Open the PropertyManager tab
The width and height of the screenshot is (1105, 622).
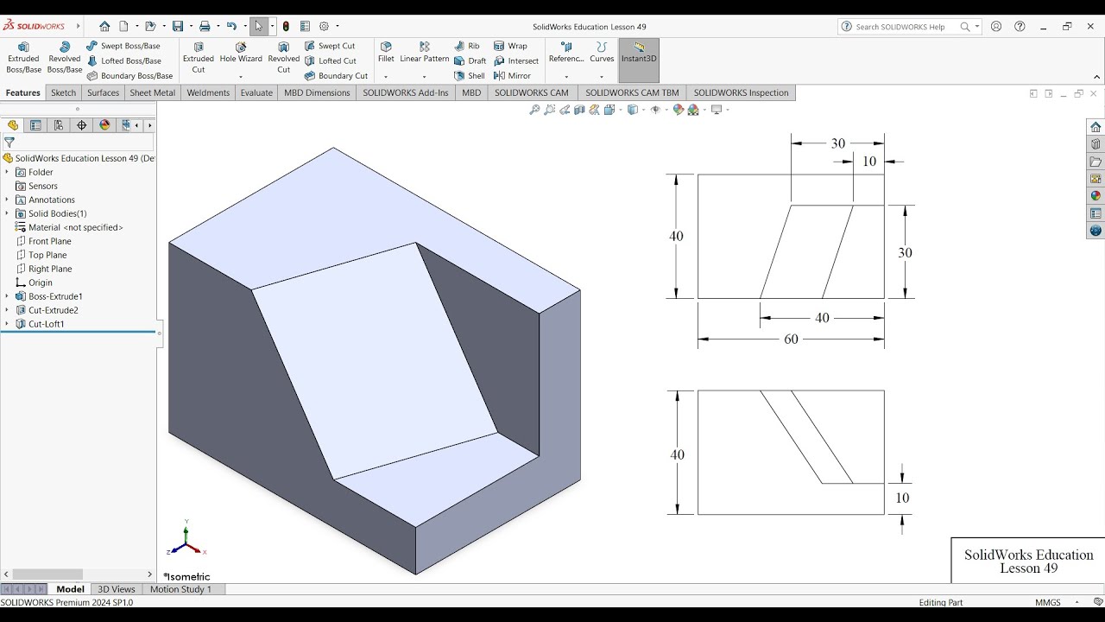point(35,125)
